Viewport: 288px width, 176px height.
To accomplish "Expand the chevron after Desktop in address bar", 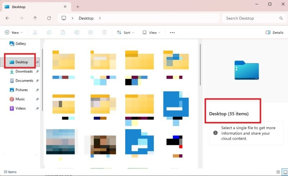I will pos(100,18).
